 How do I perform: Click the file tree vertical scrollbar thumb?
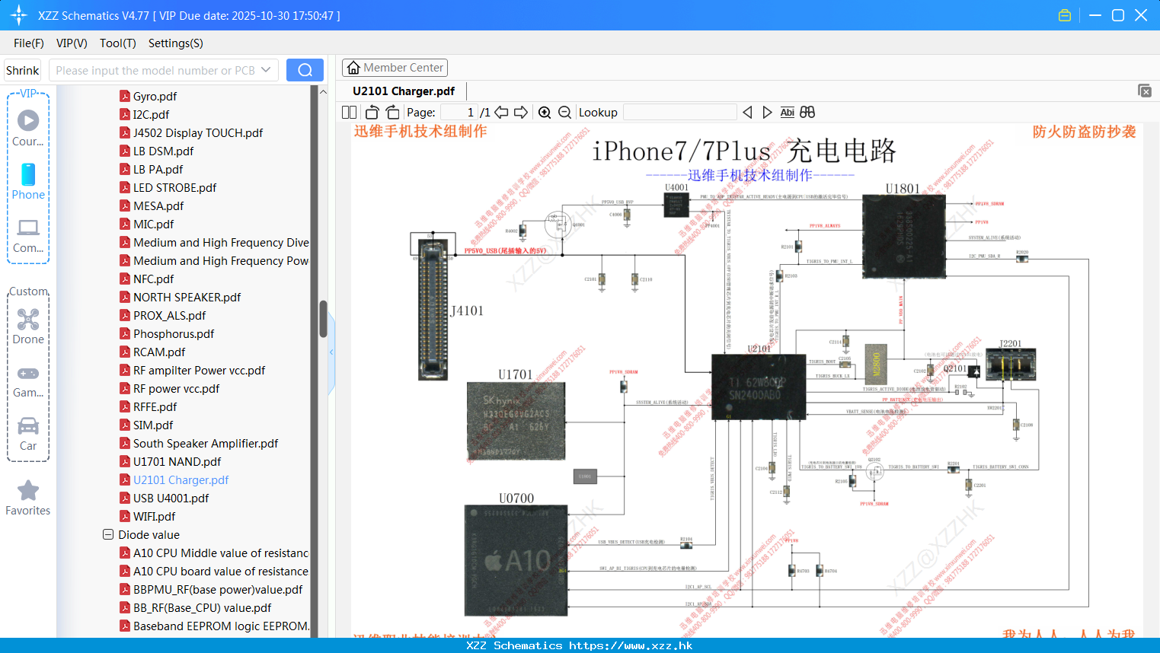(x=323, y=319)
